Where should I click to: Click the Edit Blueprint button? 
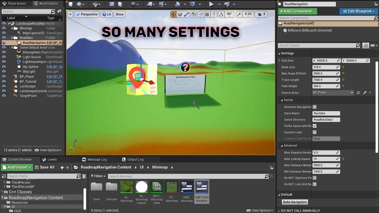point(357,11)
